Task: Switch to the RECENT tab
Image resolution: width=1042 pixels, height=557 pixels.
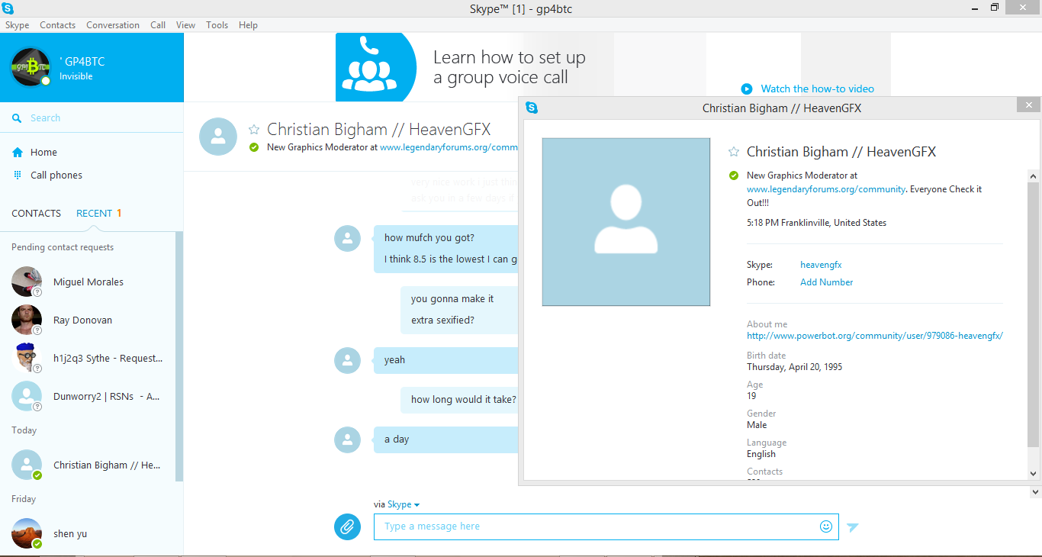Action: pos(94,213)
